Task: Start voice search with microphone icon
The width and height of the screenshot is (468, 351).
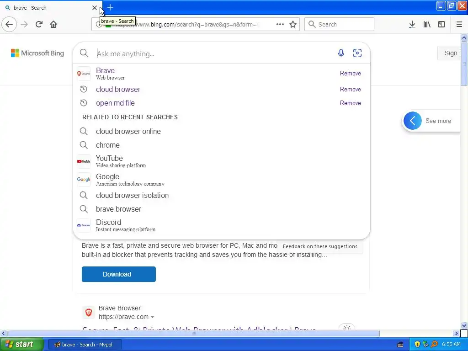Action: point(341,53)
